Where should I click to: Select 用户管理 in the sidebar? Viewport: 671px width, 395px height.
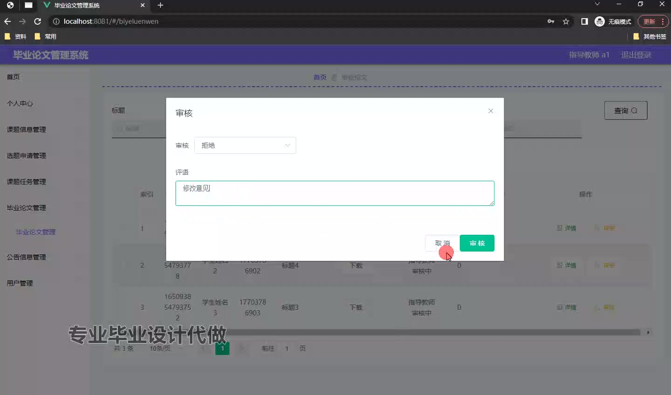point(20,283)
